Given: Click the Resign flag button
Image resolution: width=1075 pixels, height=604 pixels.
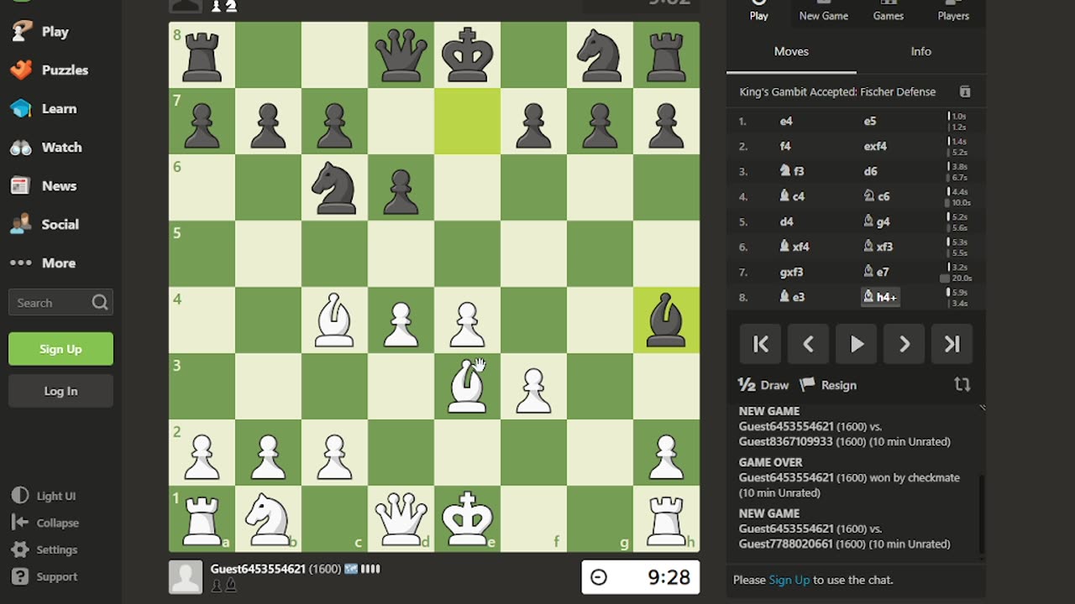Looking at the screenshot, I should click(x=828, y=385).
